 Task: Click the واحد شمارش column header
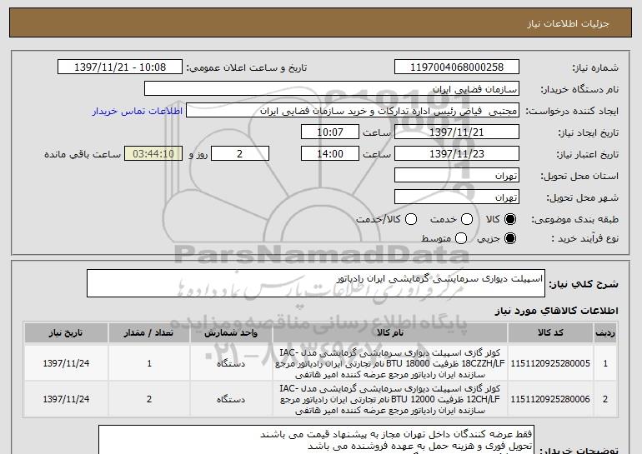point(231,333)
